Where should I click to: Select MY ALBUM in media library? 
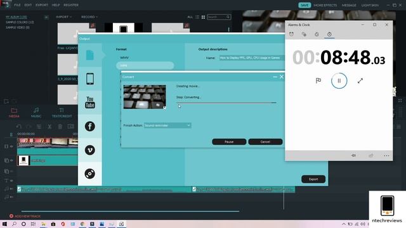(16, 17)
